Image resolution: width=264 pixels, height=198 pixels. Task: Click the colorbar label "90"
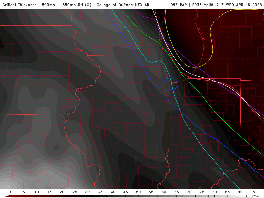240,192
